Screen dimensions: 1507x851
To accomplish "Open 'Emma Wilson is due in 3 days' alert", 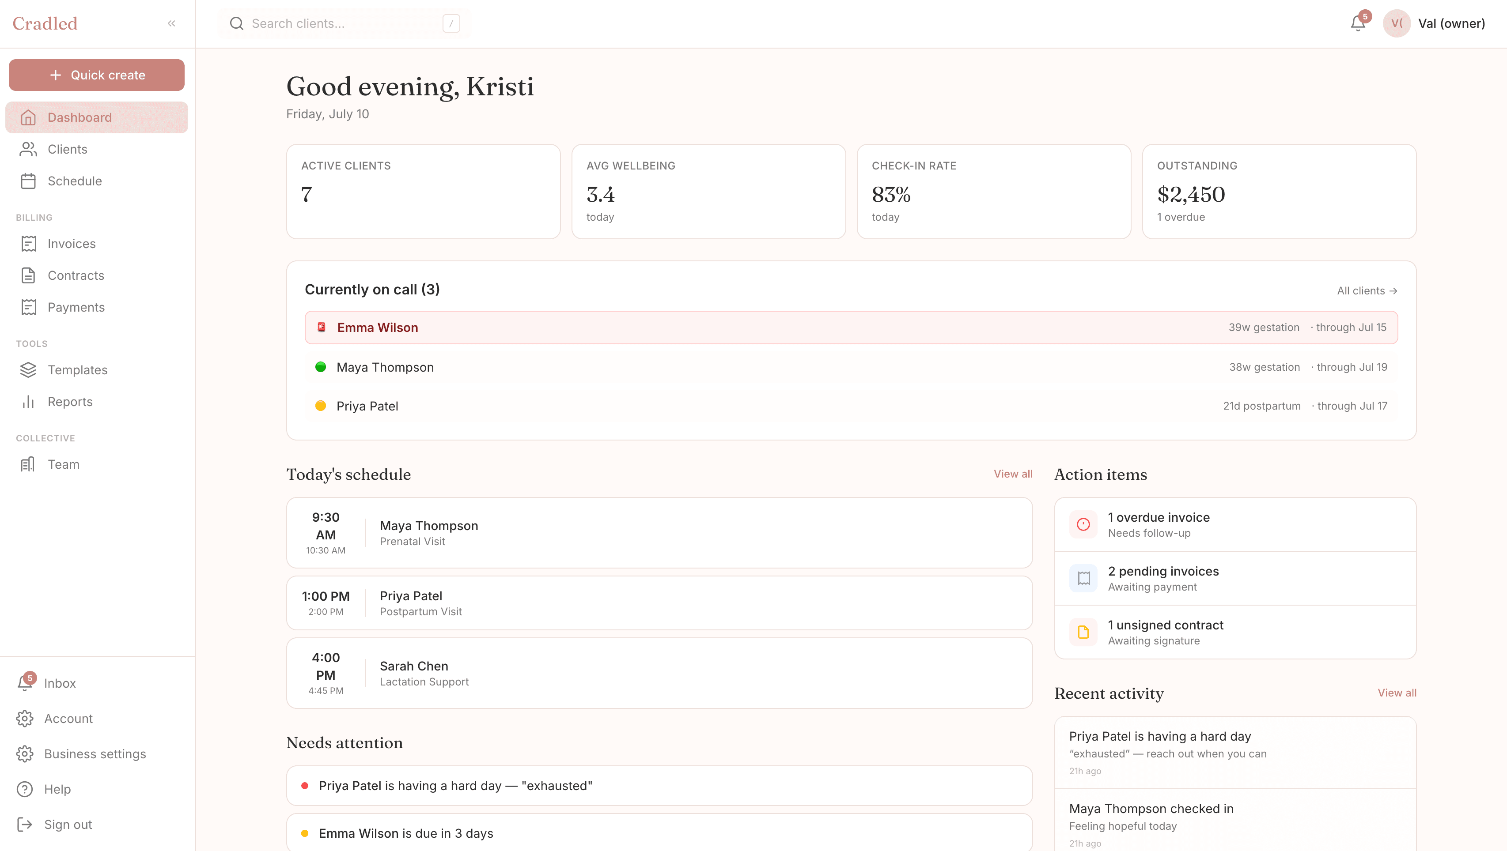I will [x=659, y=833].
